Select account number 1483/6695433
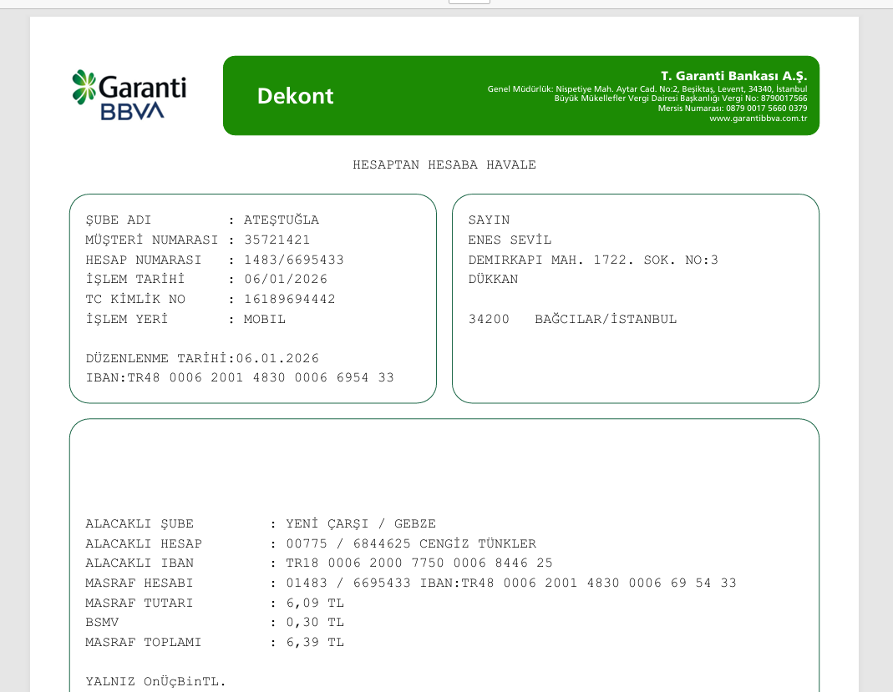The width and height of the screenshot is (893, 692). point(294,260)
